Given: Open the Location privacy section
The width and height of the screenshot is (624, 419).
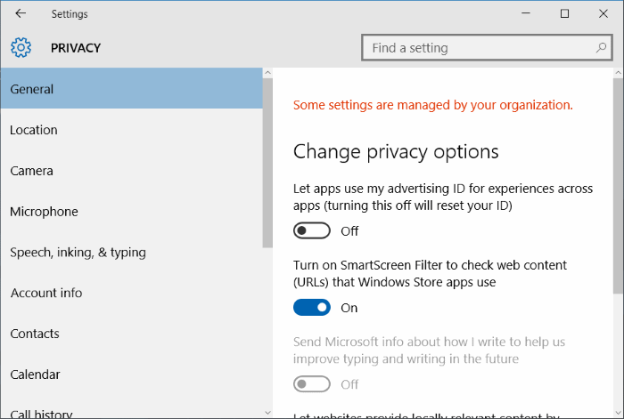Looking at the screenshot, I should [x=131, y=130].
